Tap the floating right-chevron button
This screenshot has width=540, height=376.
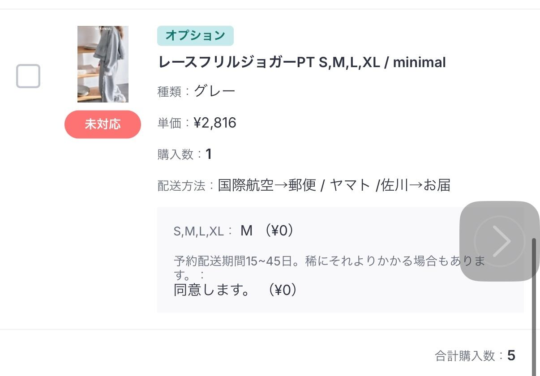499,241
